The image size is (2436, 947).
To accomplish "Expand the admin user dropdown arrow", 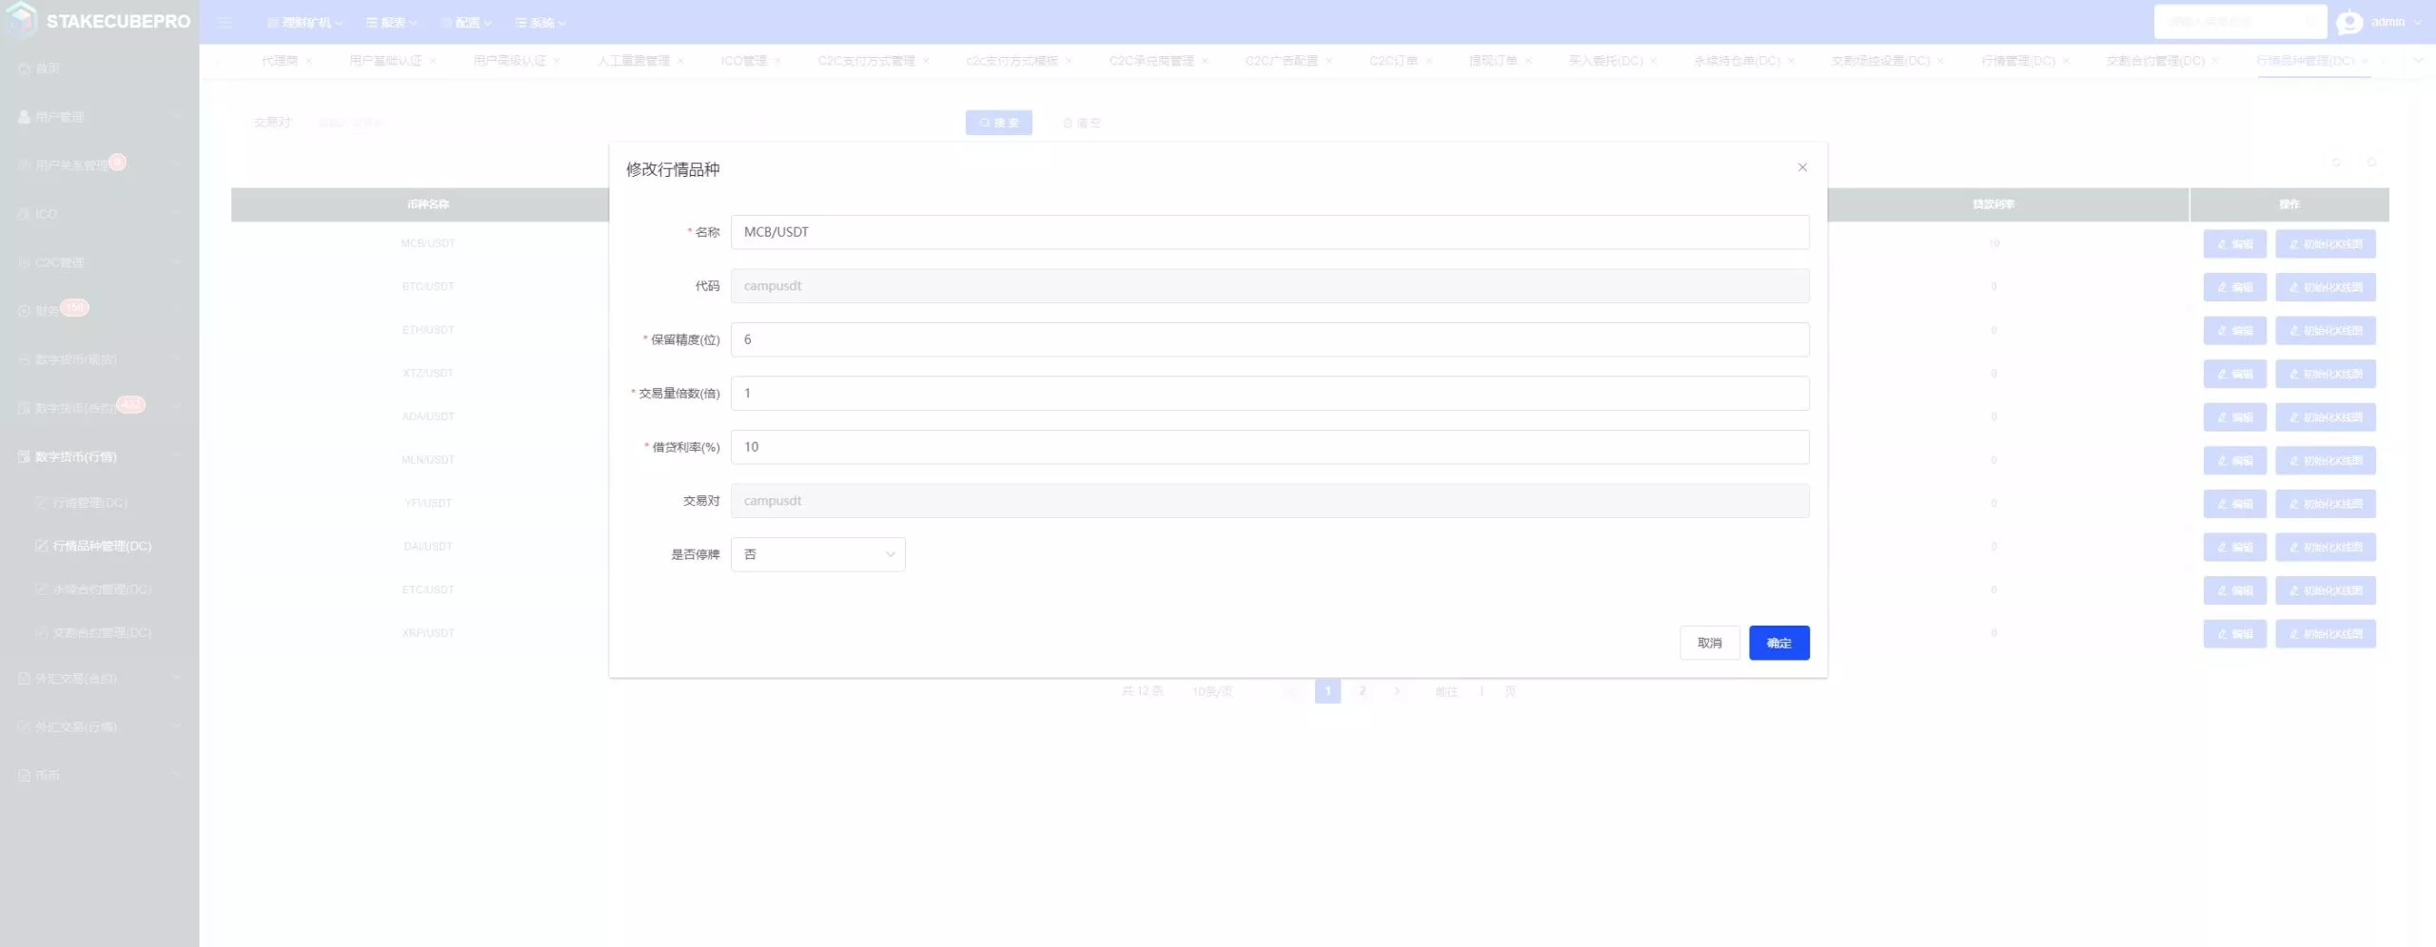I will [x=2417, y=22].
